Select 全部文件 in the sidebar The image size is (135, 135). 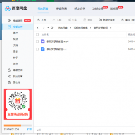18,27
